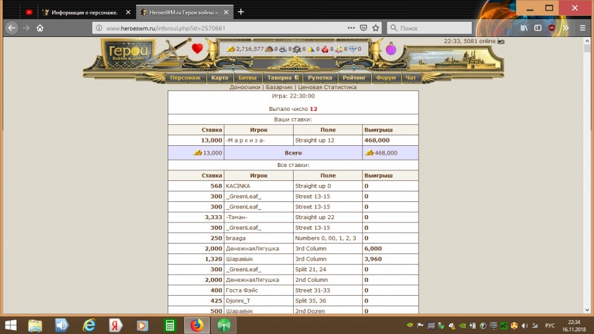
Task: Open Internet Explorer from the taskbar
Action: click(x=89, y=325)
